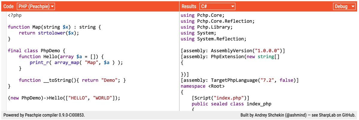This screenshot has height=120, width=359.
Task: Place cursor on the <?php opening tag
Action: point(15,15)
